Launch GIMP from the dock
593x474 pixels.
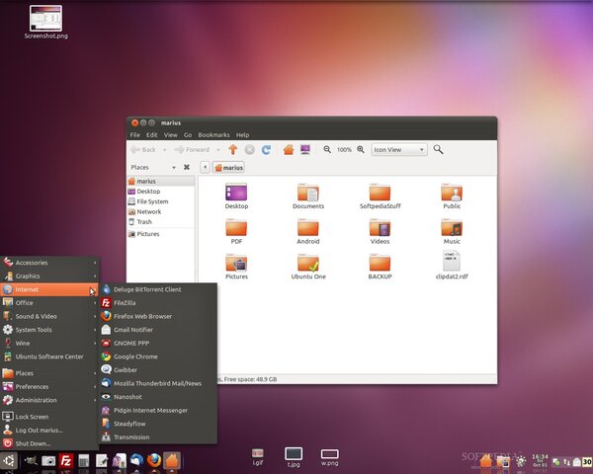[x=31, y=460]
